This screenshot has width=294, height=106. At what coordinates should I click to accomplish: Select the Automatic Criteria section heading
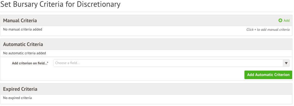click(x=23, y=44)
